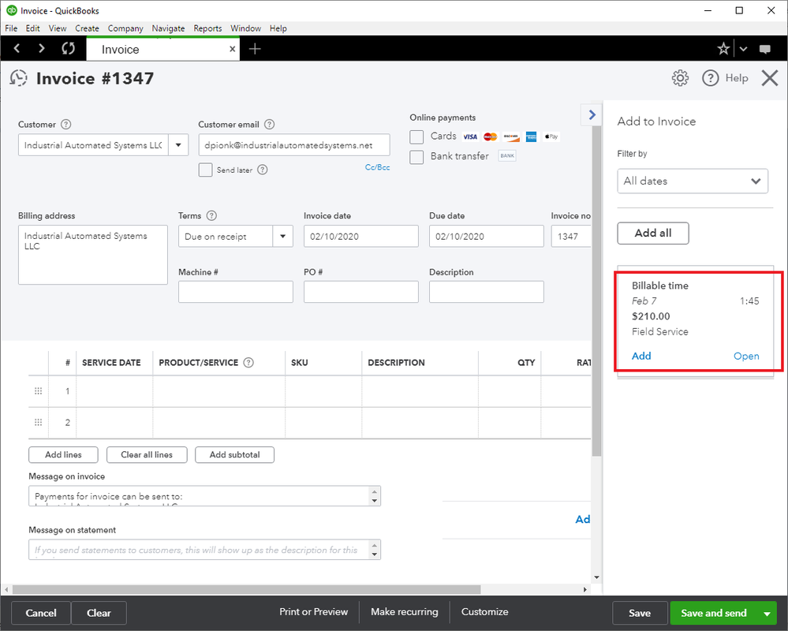Click the Discover card logo
788x631 pixels.
pos(510,136)
